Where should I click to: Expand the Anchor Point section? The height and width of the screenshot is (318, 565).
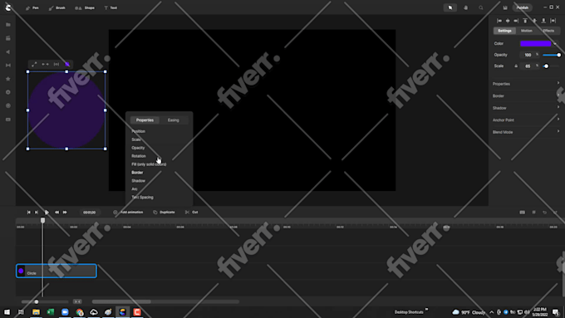tap(526, 120)
